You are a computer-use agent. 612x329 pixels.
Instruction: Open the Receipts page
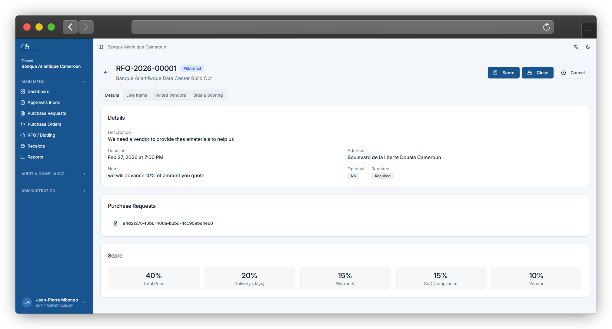[36, 146]
